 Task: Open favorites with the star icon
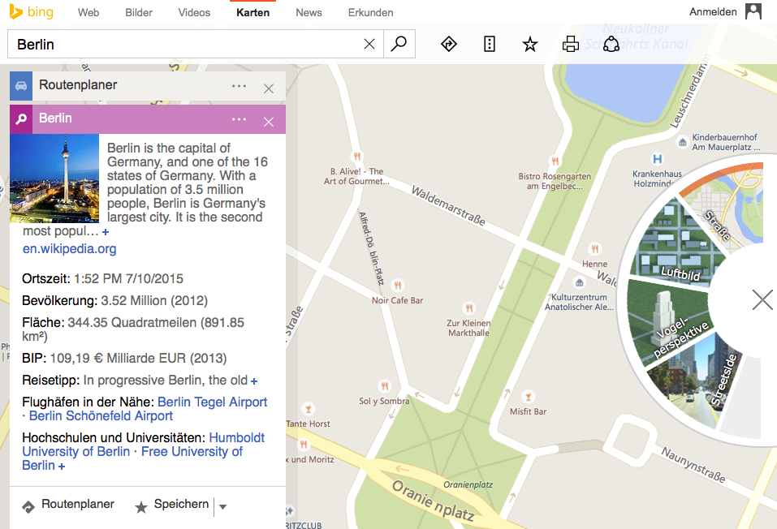pos(530,45)
